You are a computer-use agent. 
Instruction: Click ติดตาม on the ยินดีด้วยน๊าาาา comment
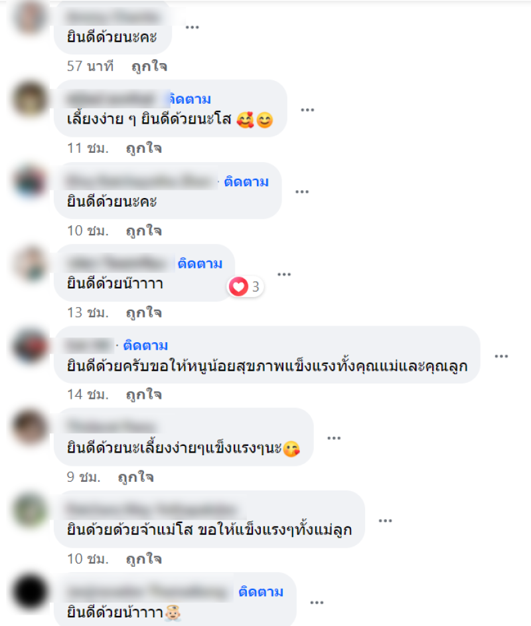200,264
